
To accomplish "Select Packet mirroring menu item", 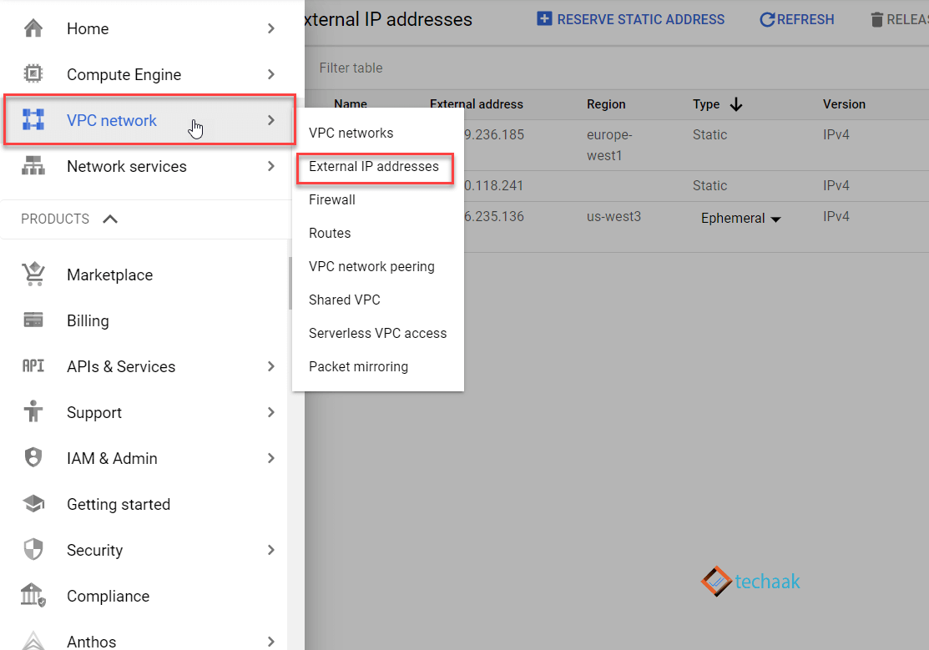I will pos(358,367).
